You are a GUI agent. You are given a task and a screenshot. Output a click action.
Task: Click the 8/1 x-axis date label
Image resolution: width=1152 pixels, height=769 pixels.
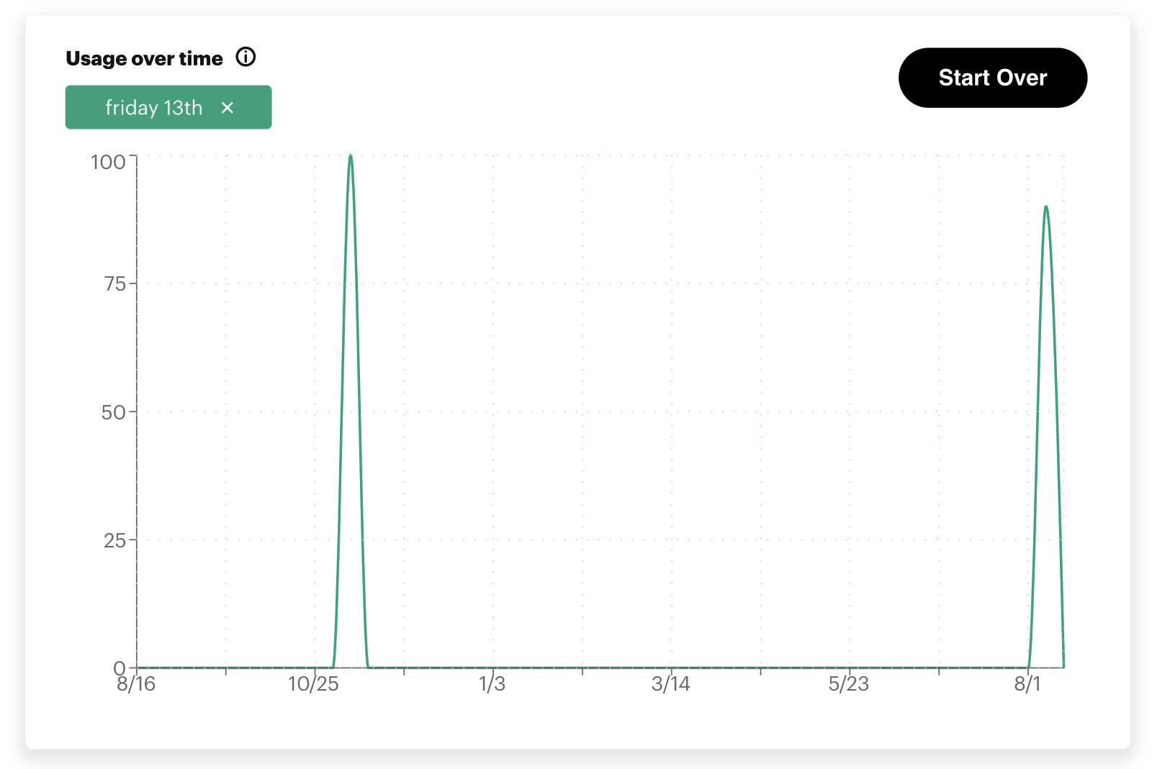pyautogui.click(x=1027, y=684)
